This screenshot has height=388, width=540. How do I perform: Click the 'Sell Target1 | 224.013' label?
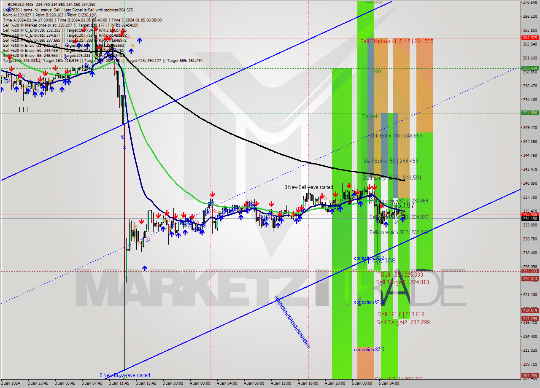tap(402, 282)
